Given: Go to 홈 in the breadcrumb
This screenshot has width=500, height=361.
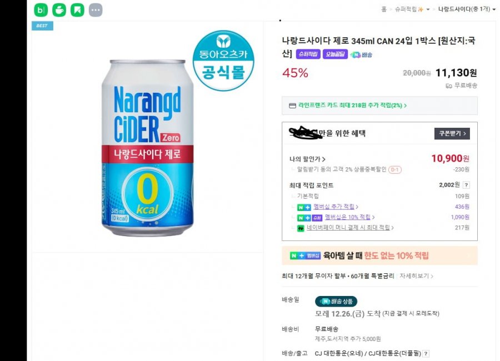Looking at the screenshot, I should coord(384,9).
